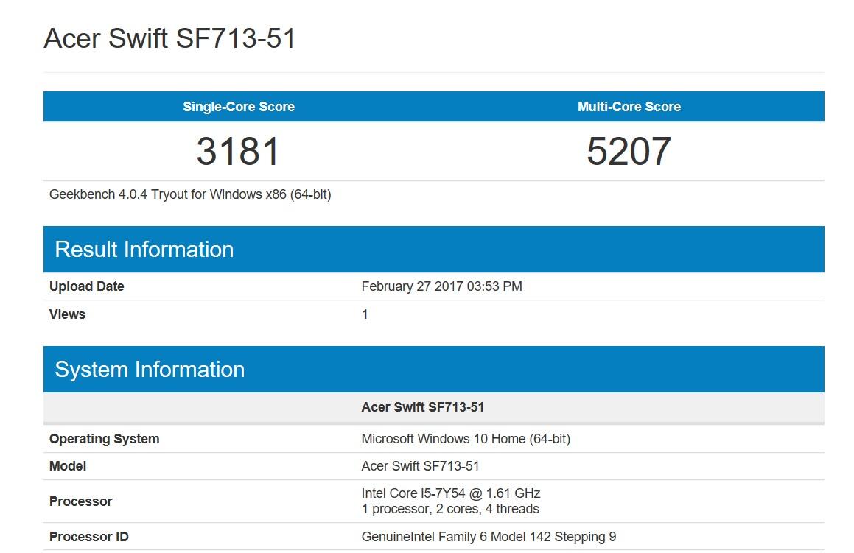854x553 pixels.
Task: Click the Geekbench 4.0.4 Tryout version text
Action: (x=190, y=194)
